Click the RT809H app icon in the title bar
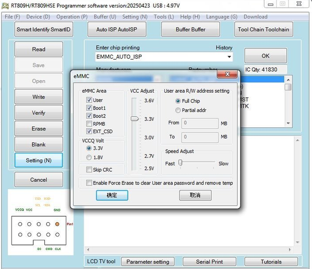Screen dimensions: 312x269 [x=5, y=5]
